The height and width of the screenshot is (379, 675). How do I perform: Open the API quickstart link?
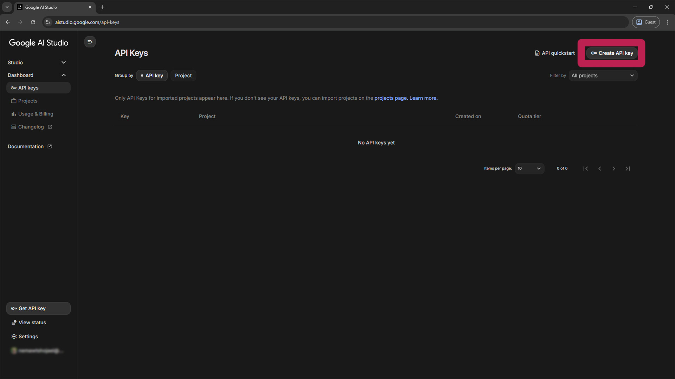555,53
